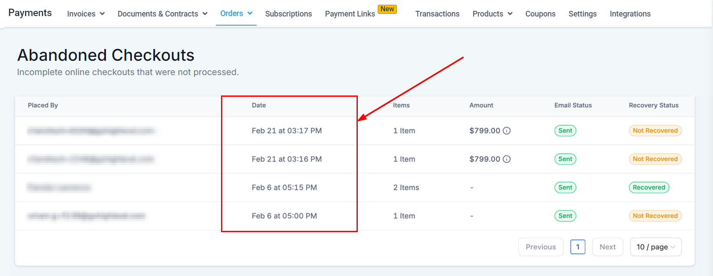713x276 pixels.
Task: Change the 10 / page size selector
Action: 655,247
